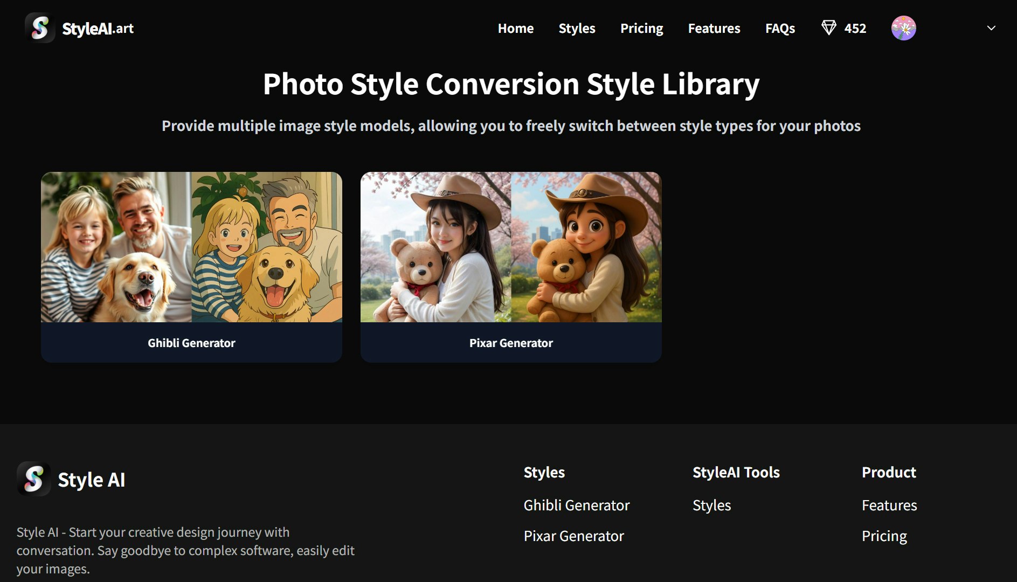Open the Ghibli Generator thumbnail image
Image resolution: width=1017 pixels, height=582 pixels.
(191, 247)
